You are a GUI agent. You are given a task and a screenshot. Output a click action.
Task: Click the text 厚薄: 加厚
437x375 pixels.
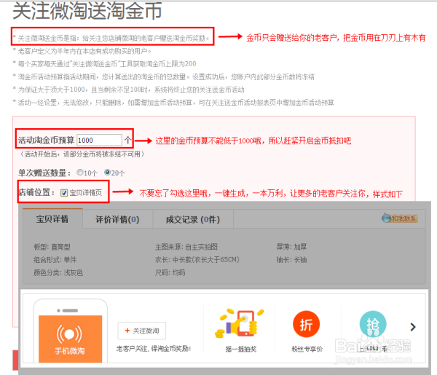(291, 247)
